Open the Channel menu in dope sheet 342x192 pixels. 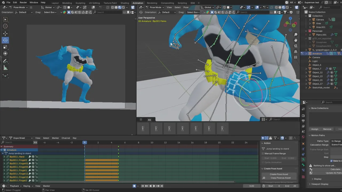point(66,138)
